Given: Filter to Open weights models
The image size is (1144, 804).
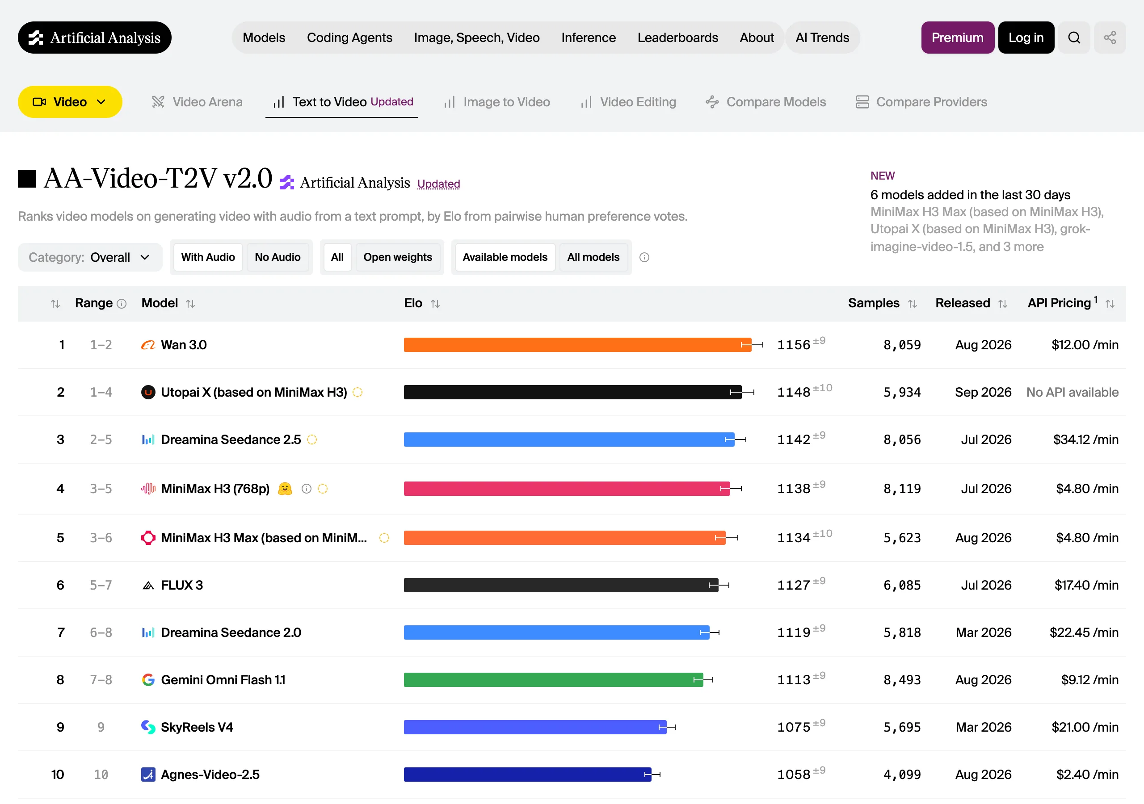Looking at the screenshot, I should coord(398,257).
